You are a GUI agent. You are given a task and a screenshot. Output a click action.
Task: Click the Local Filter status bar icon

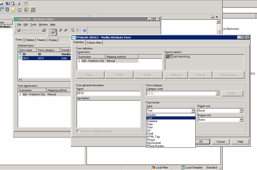pos(154,167)
